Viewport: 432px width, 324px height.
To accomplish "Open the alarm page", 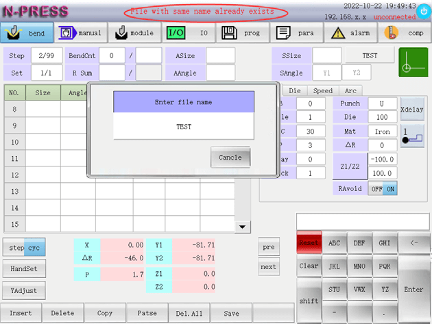I will (x=350, y=33).
